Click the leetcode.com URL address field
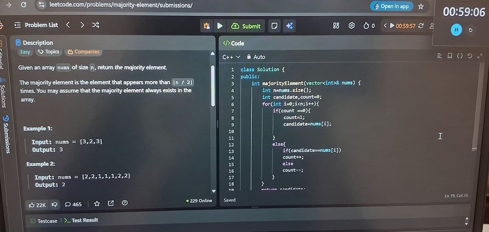Image resolution: width=489 pixels, height=232 pixels. (121, 6)
